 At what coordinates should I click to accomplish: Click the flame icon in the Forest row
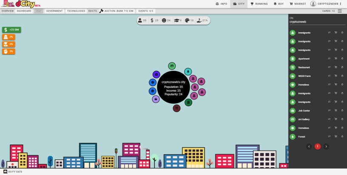tap(342, 136)
